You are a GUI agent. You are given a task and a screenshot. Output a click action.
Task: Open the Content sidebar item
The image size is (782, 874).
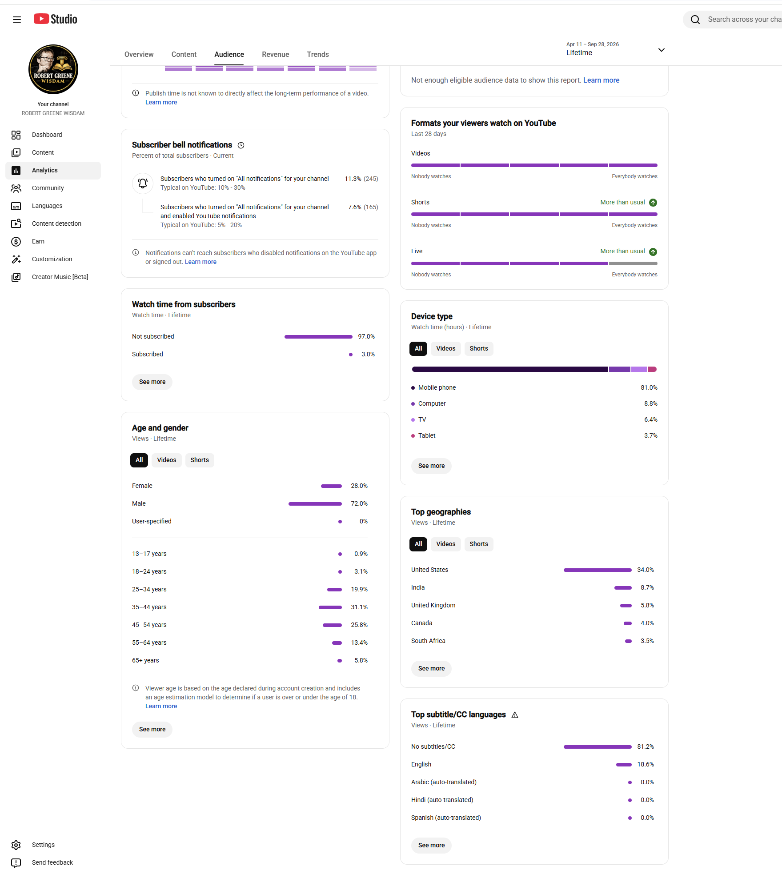(53, 152)
